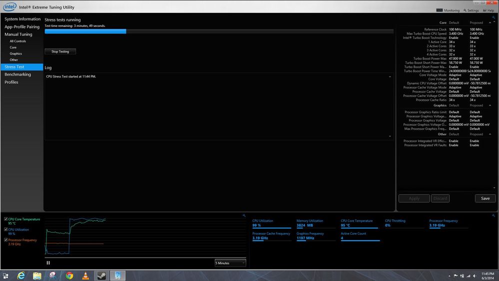The width and height of the screenshot is (499, 281).
Task: Toggle Processor Frequency graph checkbox
Action: pyautogui.click(x=5, y=240)
